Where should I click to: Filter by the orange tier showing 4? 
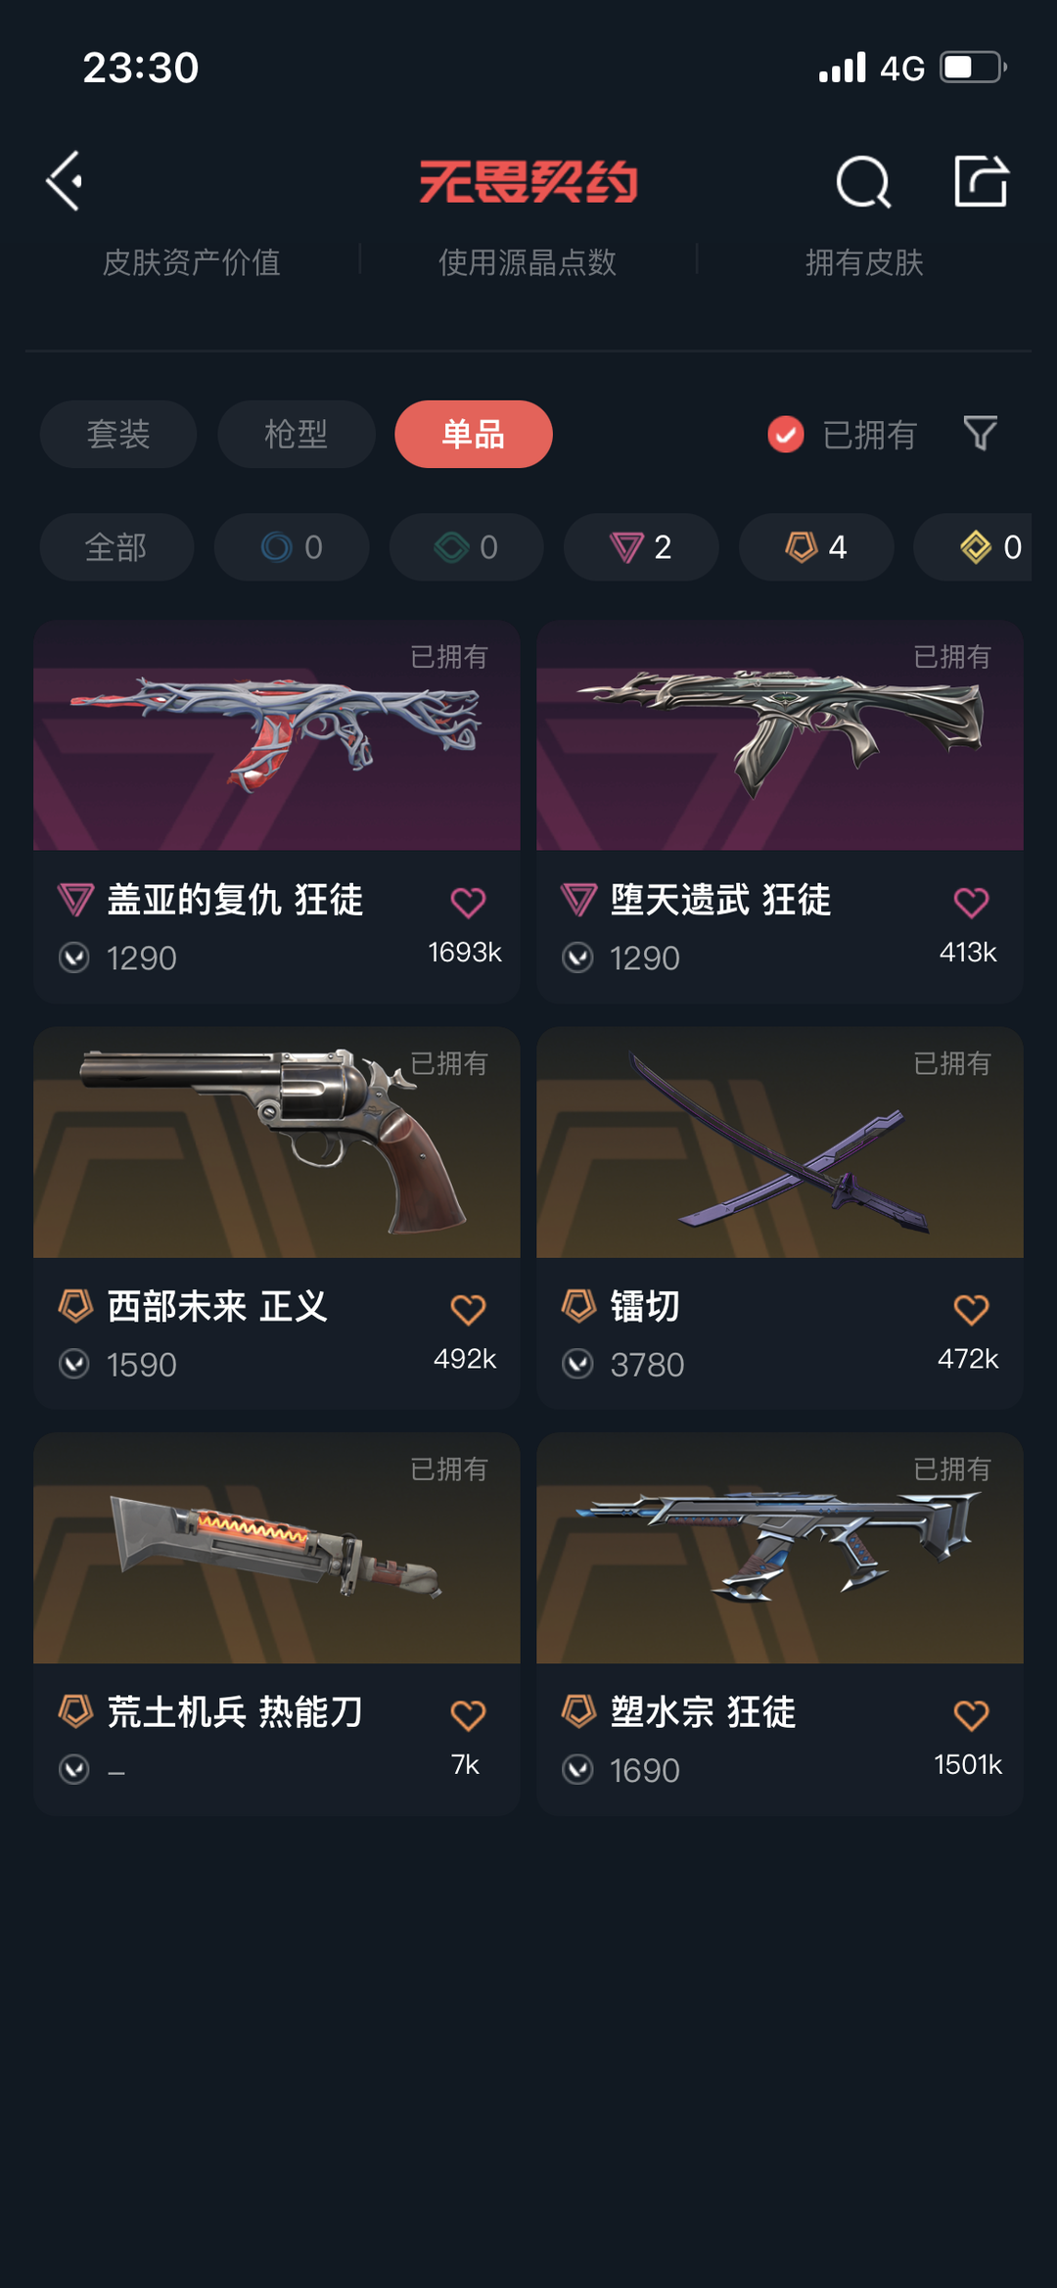tap(816, 547)
